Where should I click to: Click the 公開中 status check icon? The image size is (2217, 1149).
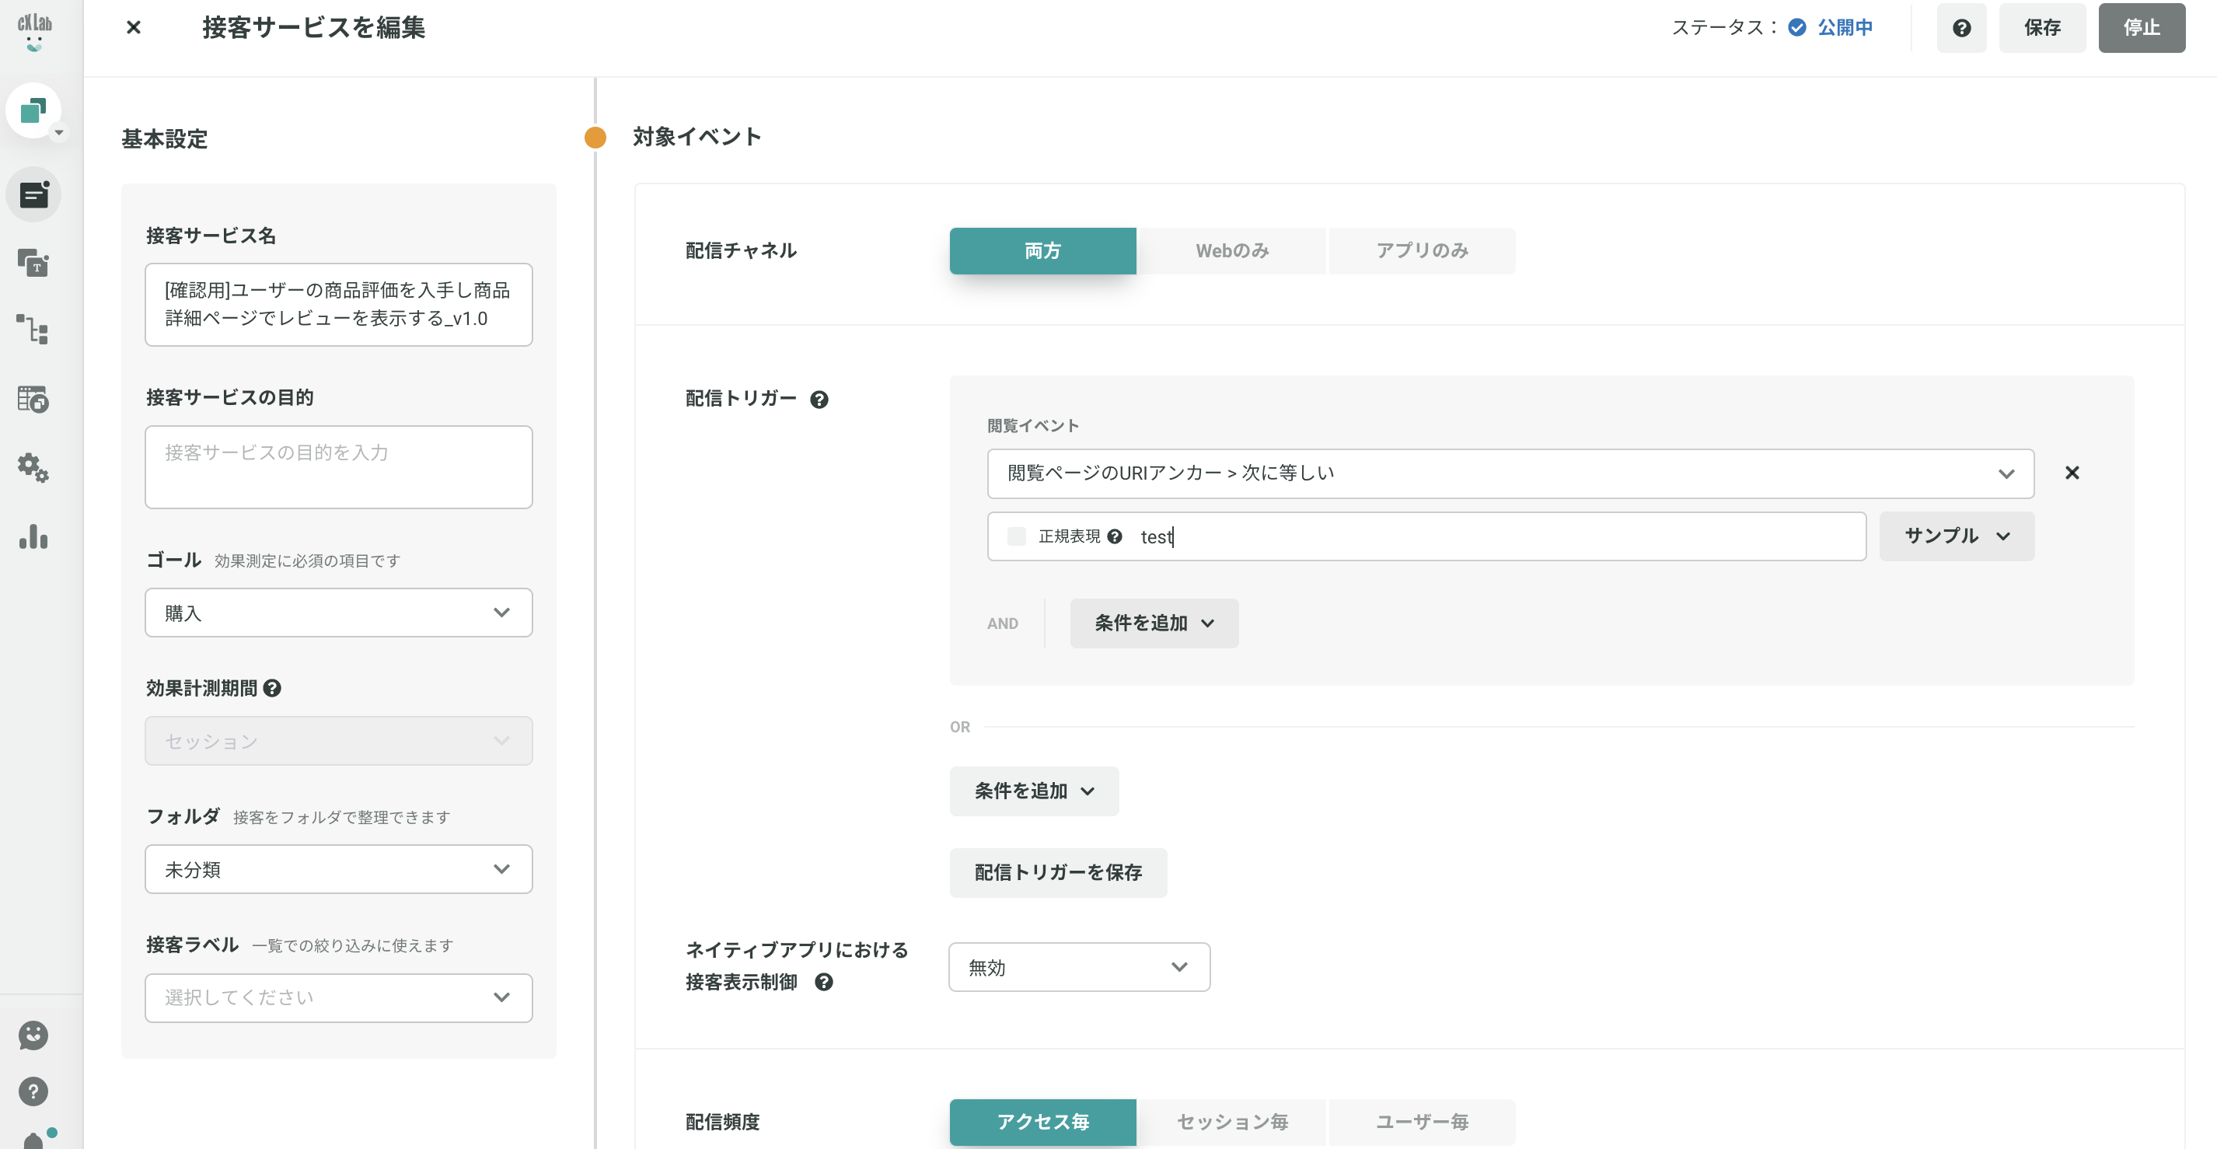click(1797, 27)
